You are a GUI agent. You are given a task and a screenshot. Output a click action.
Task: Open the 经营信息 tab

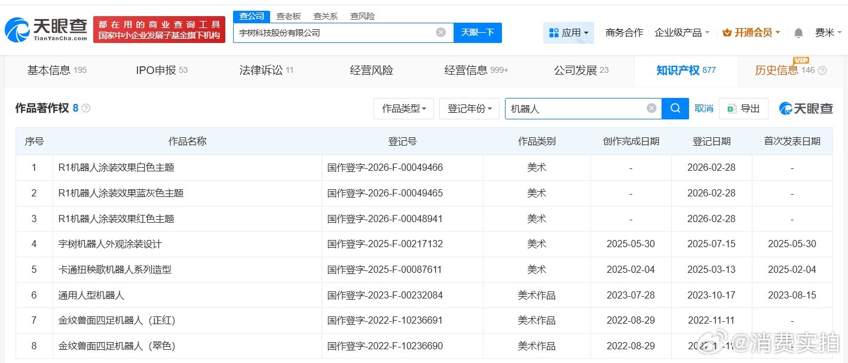click(476, 70)
